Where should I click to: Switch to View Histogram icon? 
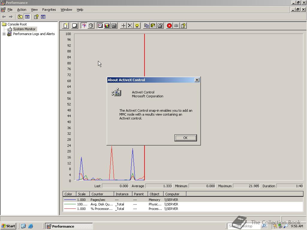coord(107,26)
